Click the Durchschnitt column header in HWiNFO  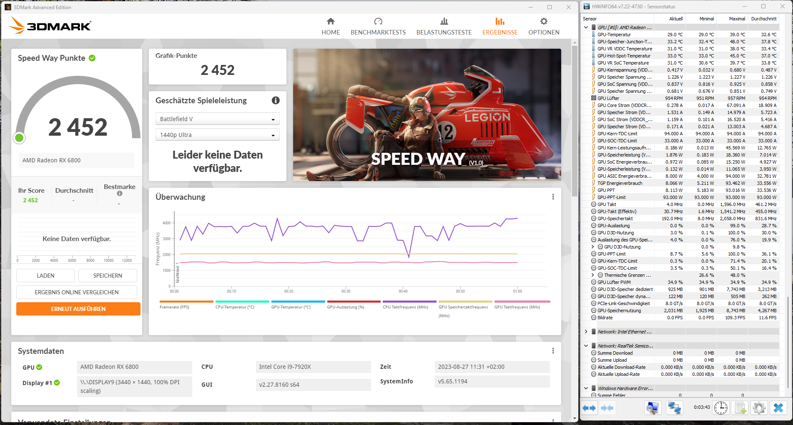[764, 19]
